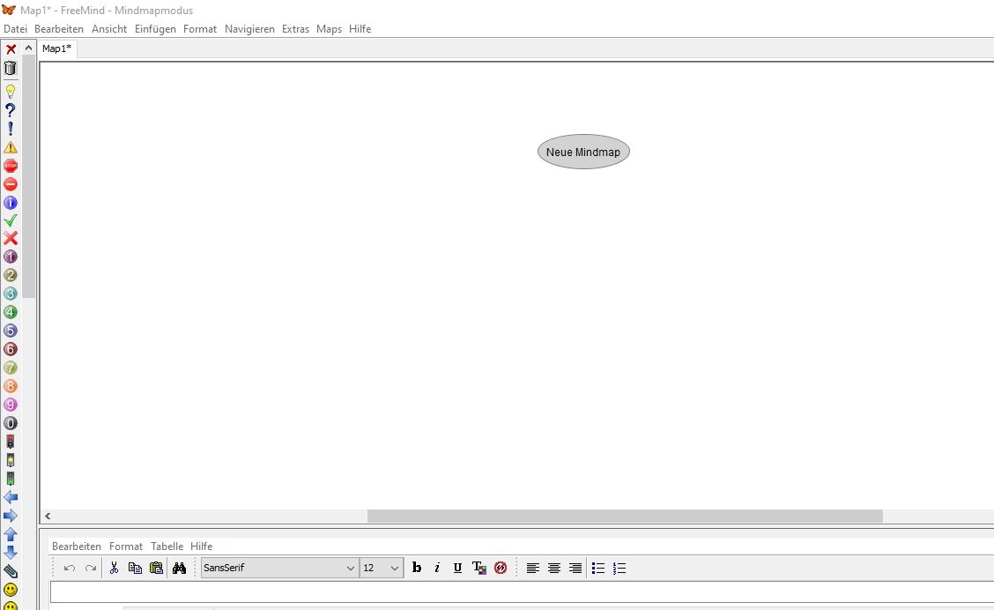Viewport: 994px width, 610px height.
Task: Click the binoculars search icon
Action: pos(179,569)
